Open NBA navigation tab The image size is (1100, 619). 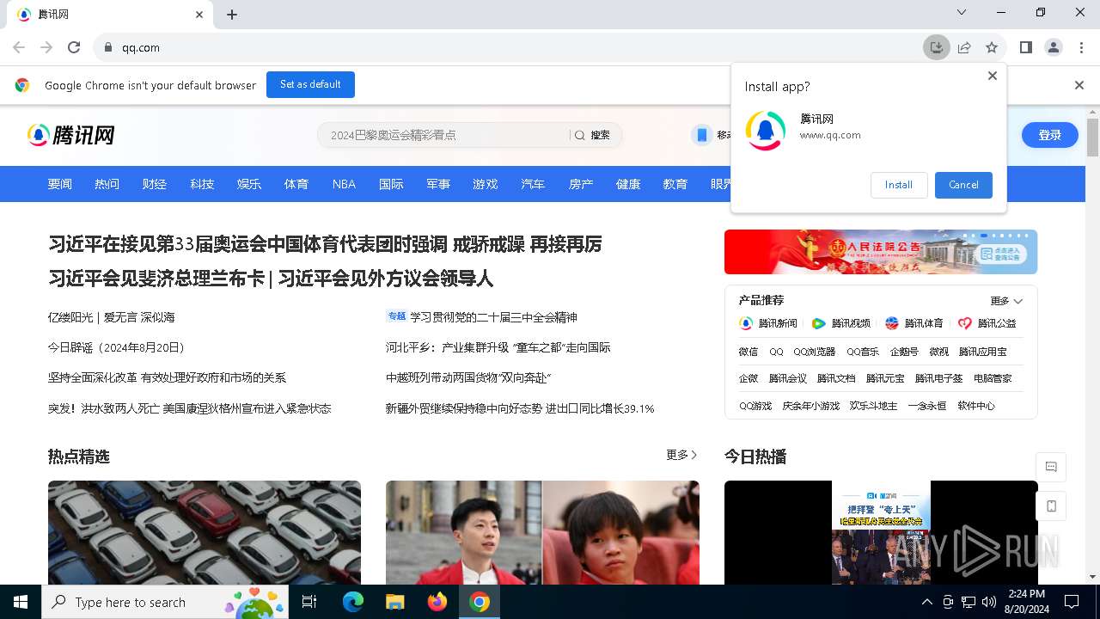pyautogui.click(x=344, y=184)
